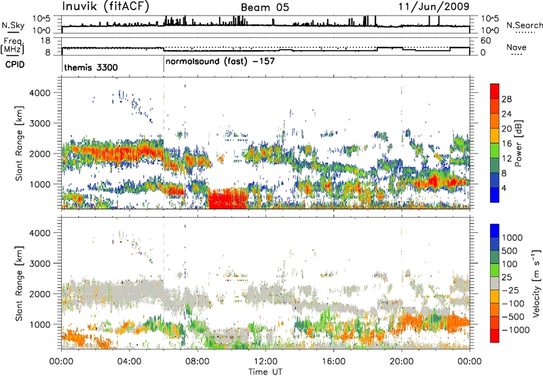Click the '20:00' time axis tick label
The width and height of the screenshot is (543, 376).
[402, 362]
